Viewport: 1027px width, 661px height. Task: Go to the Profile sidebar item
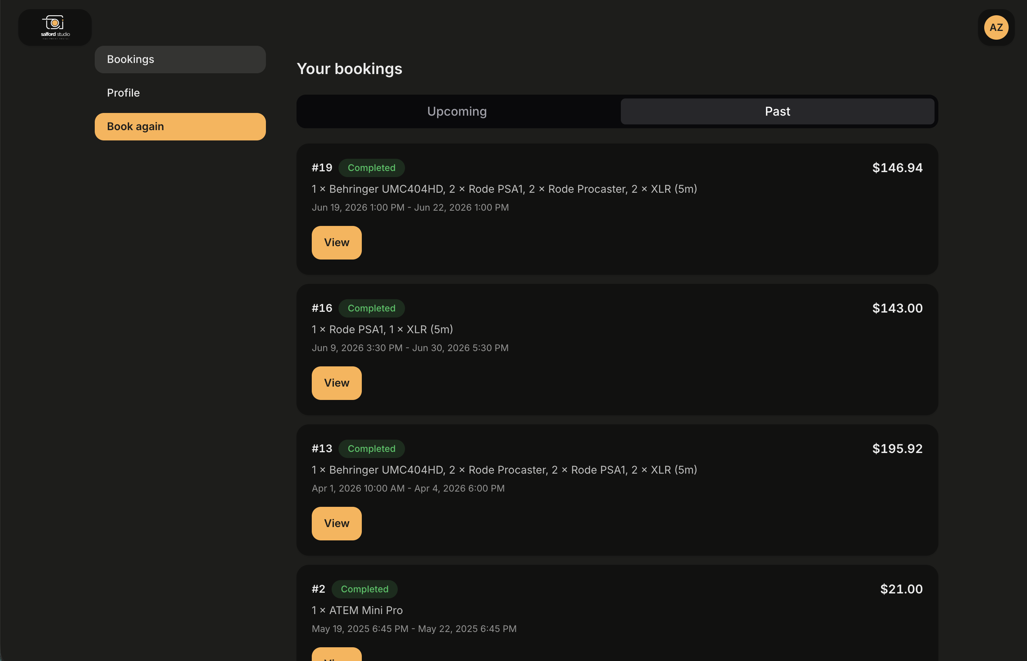pyautogui.click(x=180, y=93)
